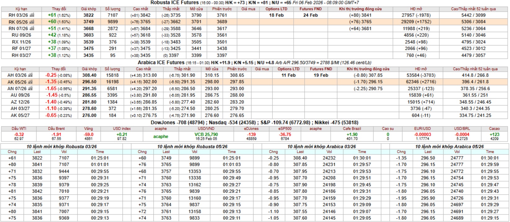This screenshot has height=222, width=510.
Task: Click the Robusta ICE Futures title
Action: [x=174, y=2]
